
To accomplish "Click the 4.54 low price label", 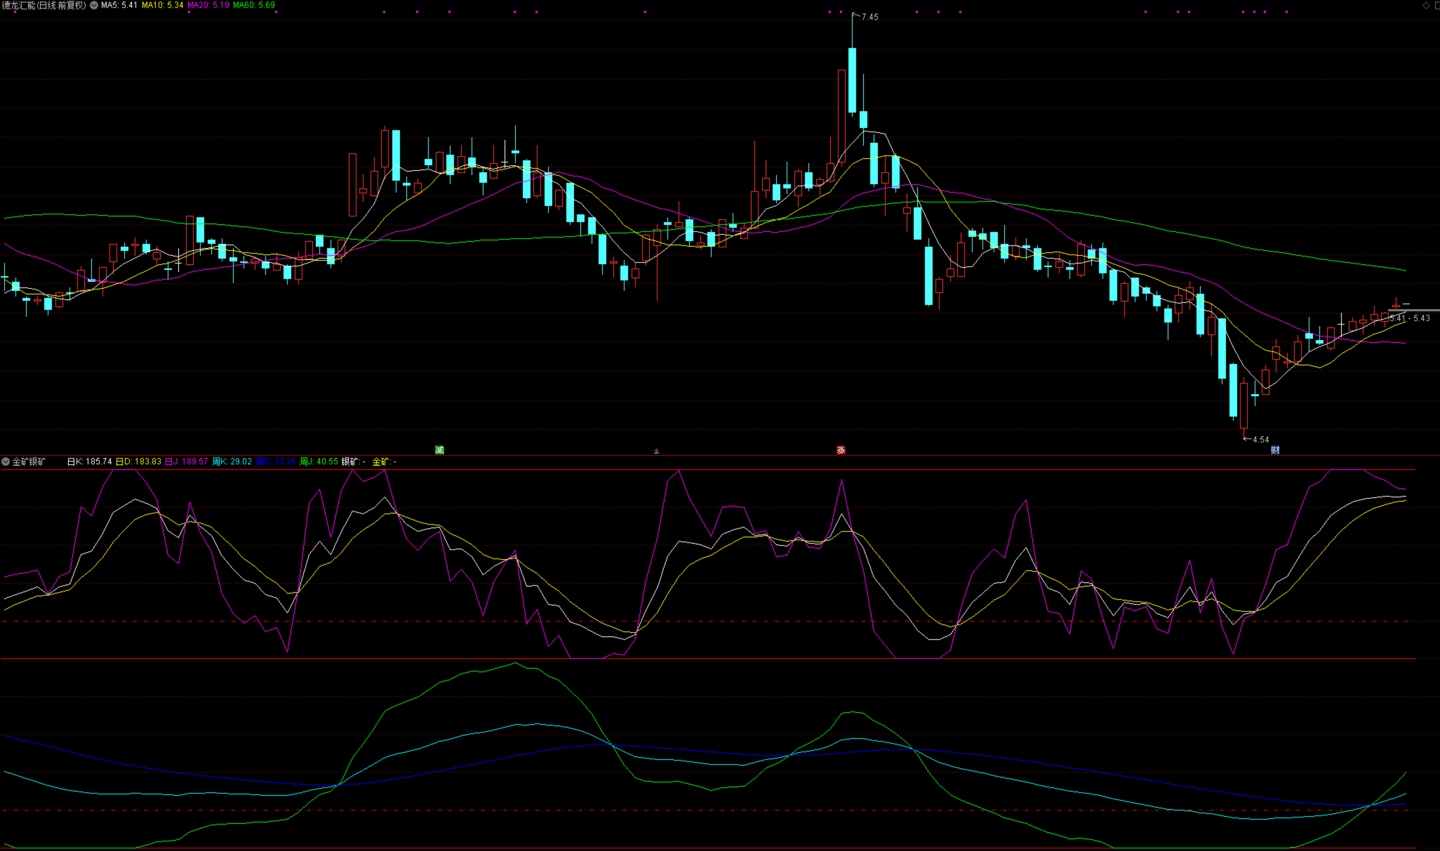I will coord(1261,440).
